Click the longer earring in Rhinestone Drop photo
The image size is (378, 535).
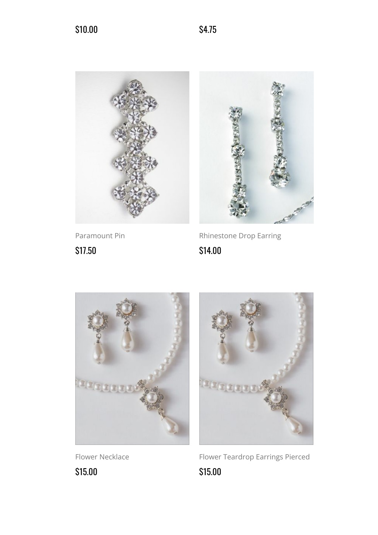(238, 162)
